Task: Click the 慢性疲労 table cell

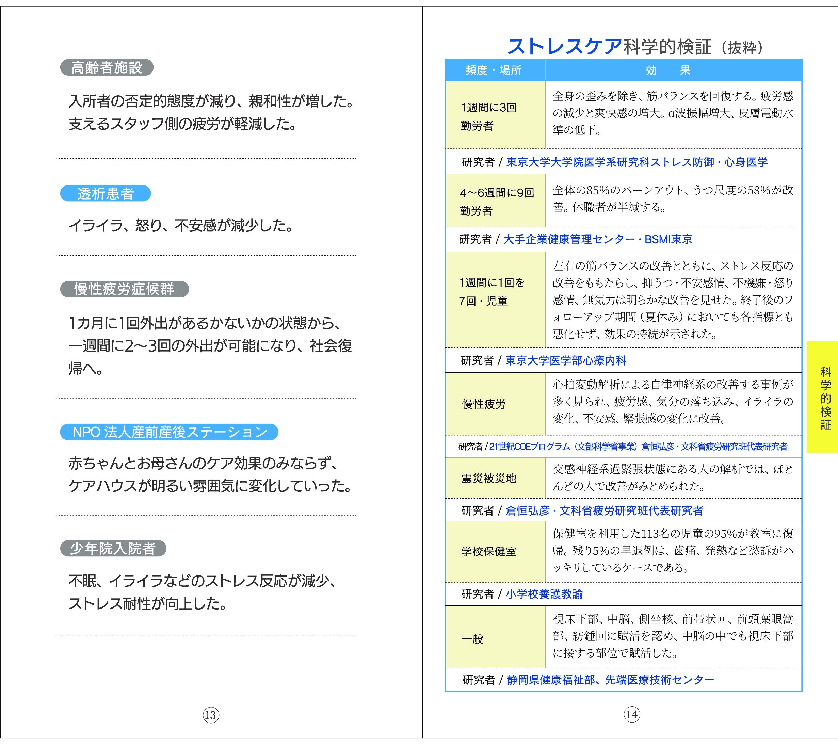Action: 496,404
